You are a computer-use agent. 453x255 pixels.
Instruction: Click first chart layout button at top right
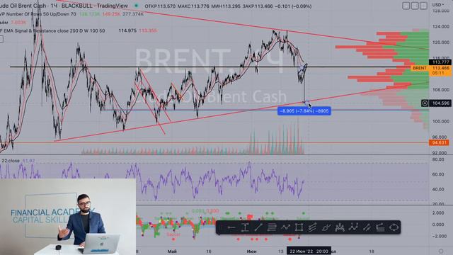click(406, 6)
